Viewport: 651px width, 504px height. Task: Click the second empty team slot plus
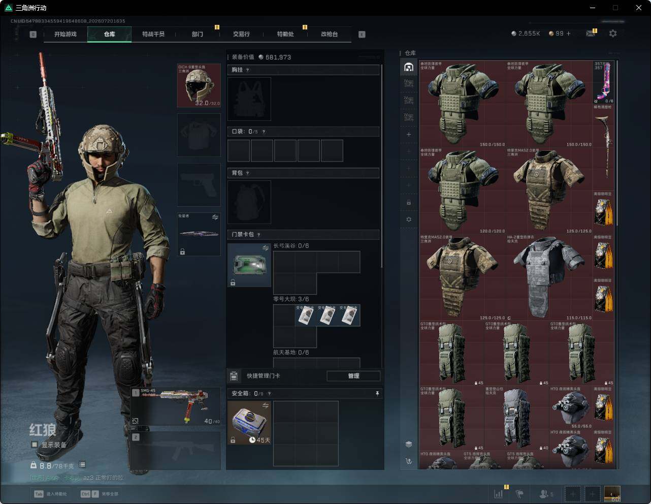tap(592, 493)
